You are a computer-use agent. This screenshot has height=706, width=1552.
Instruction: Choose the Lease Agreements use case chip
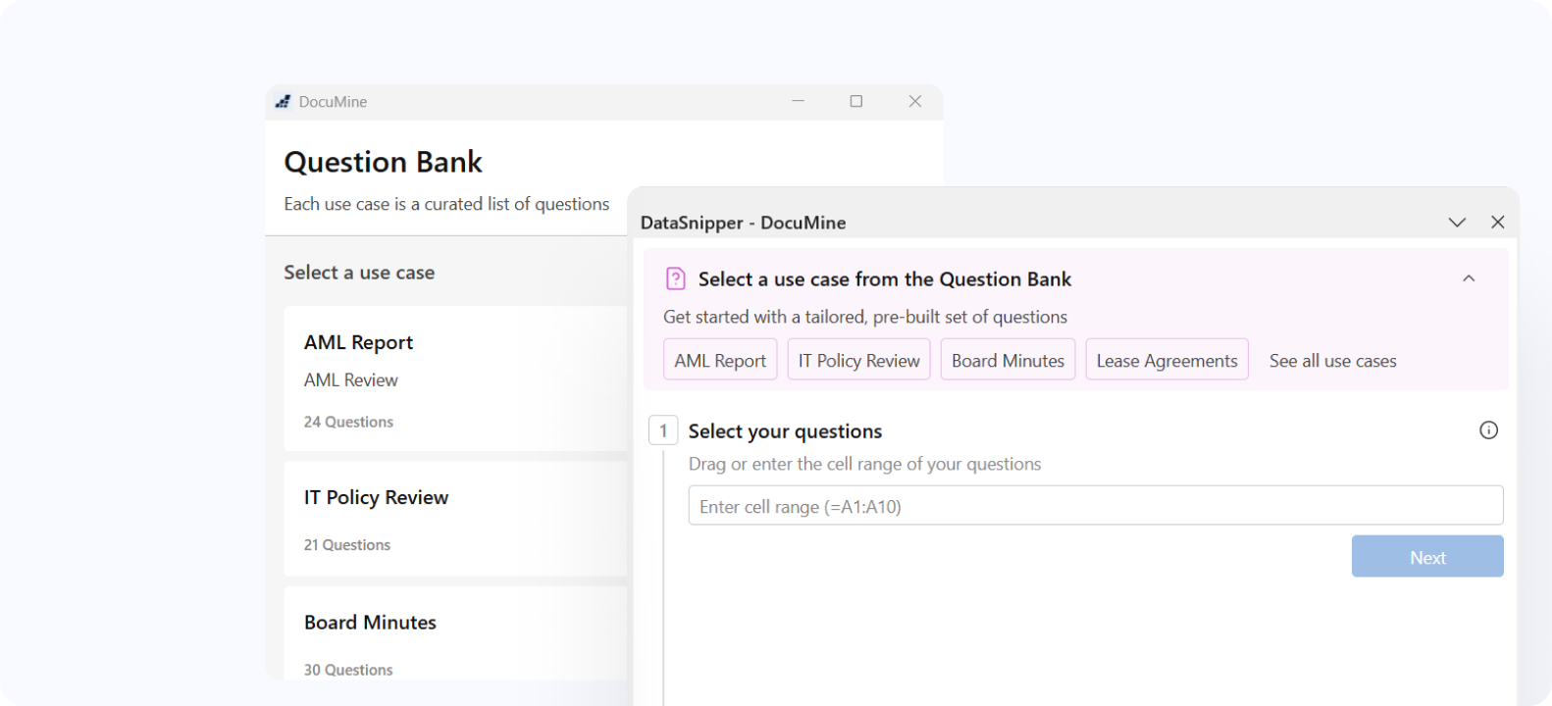(1166, 360)
